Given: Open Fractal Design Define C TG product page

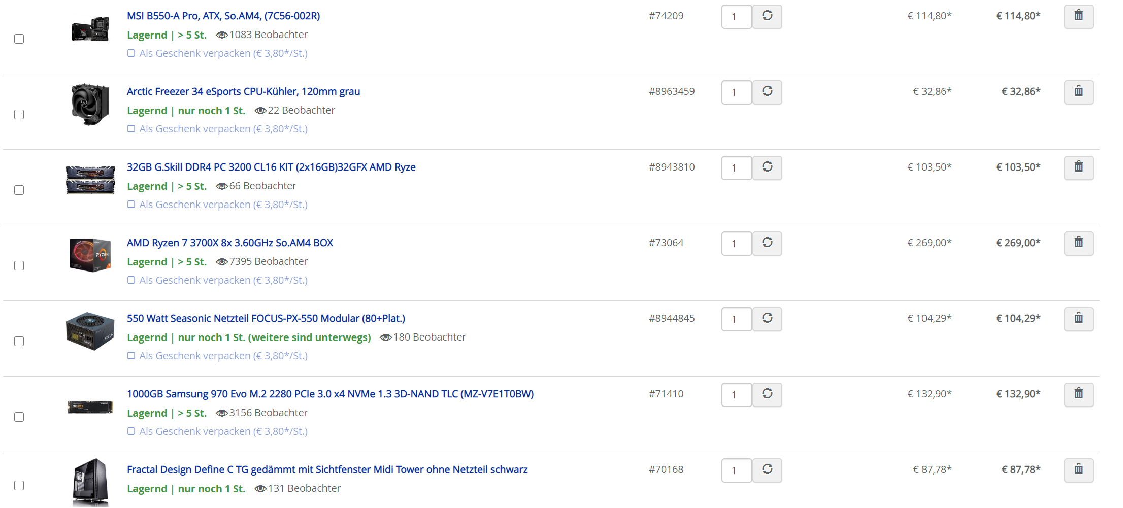Looking at the screenshot, I should [x=327, y=469].
